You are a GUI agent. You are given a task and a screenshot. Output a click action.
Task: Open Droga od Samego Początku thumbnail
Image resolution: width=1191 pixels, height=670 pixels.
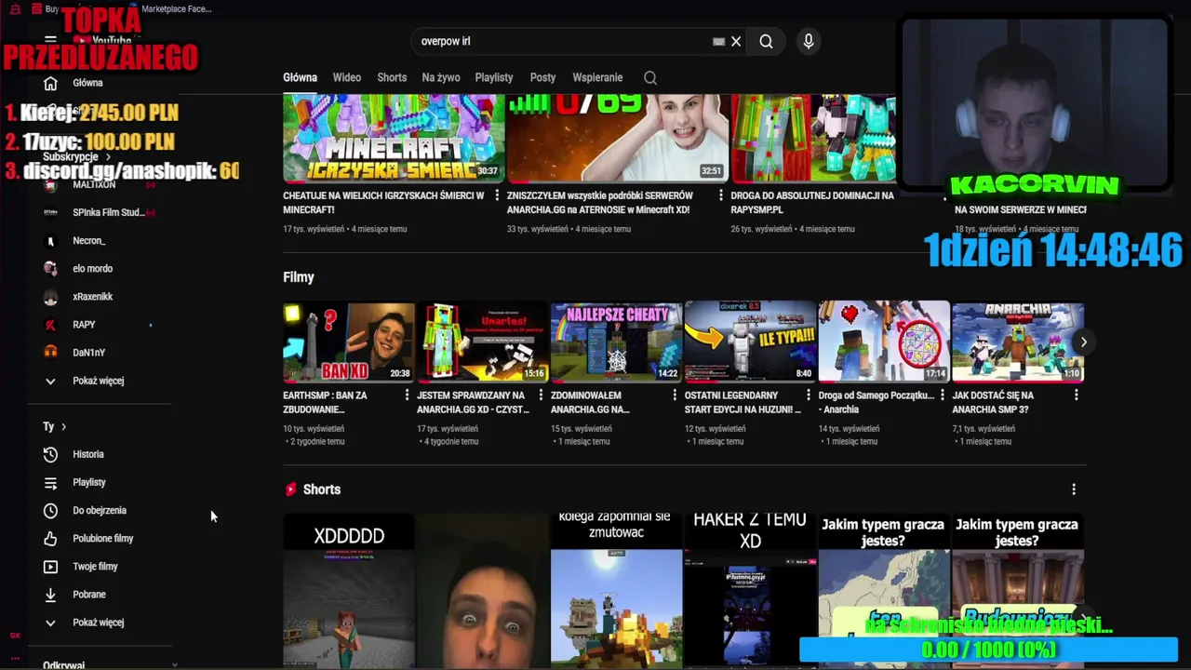point(884,342)
